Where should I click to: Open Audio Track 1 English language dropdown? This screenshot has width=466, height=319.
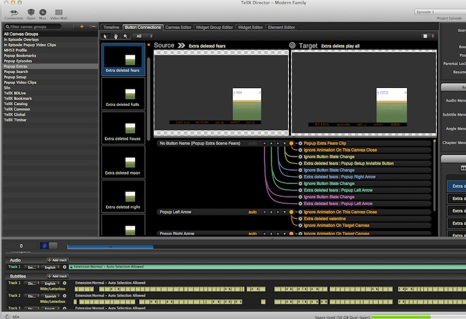pyautogui.click(x=52, y=267)
